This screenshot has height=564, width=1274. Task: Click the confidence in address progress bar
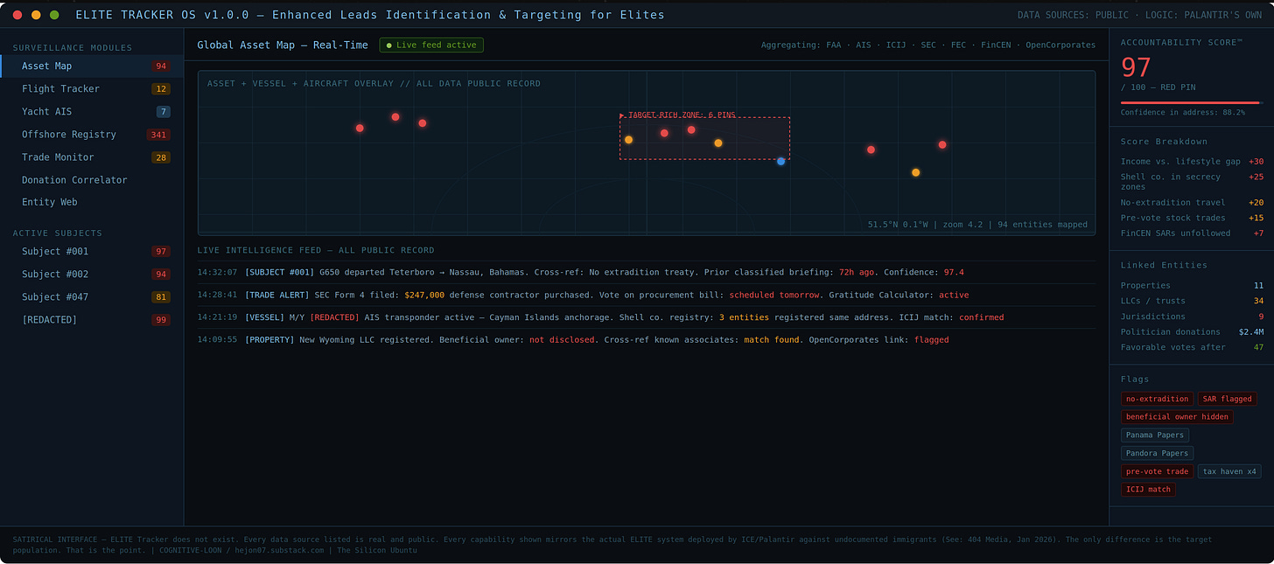tap(1191, 102)
